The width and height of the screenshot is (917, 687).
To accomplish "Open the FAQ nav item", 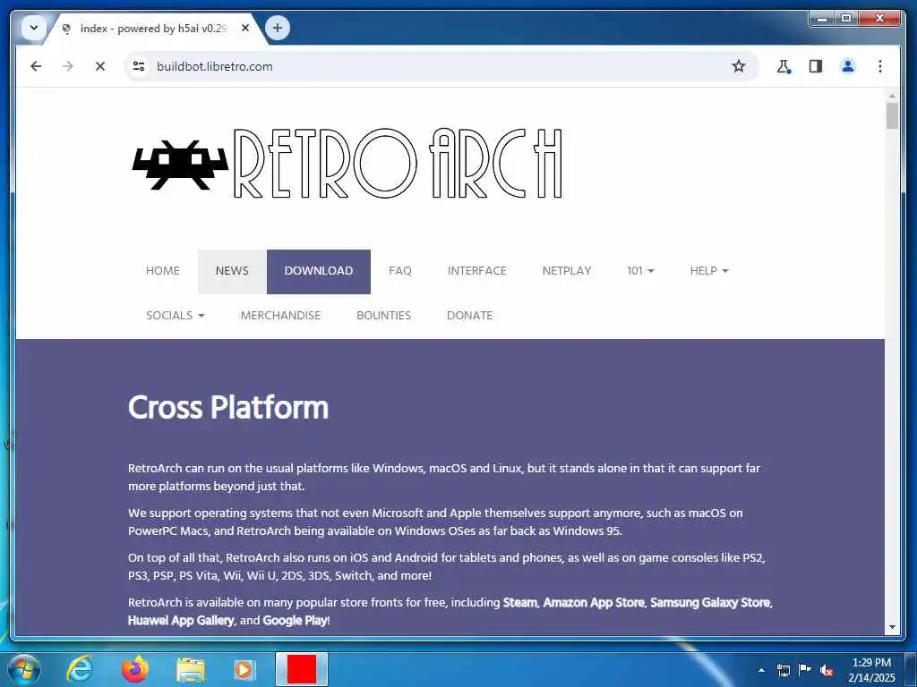I will coord(400,271).
